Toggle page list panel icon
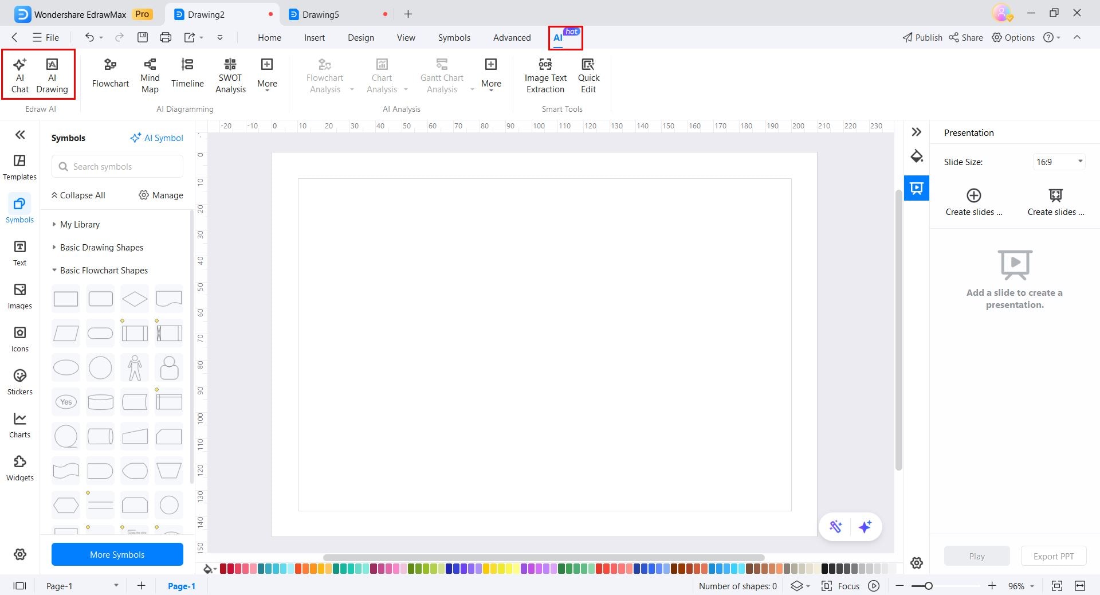This screenshot has height=595, width=1100. 19,586
